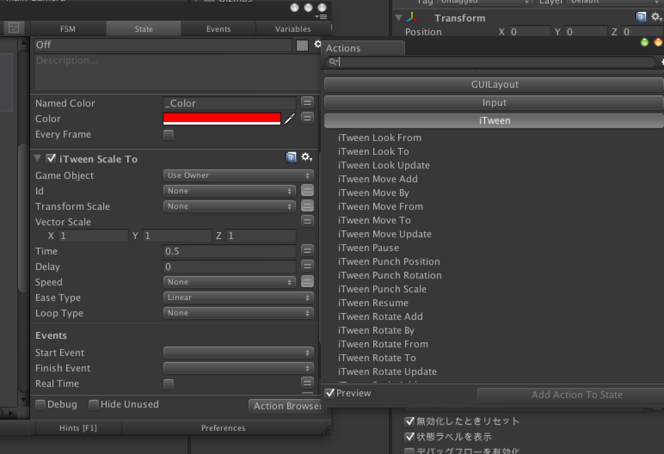Open Ease Type Linear dropdown
The image size is (664, 454).
238,298
